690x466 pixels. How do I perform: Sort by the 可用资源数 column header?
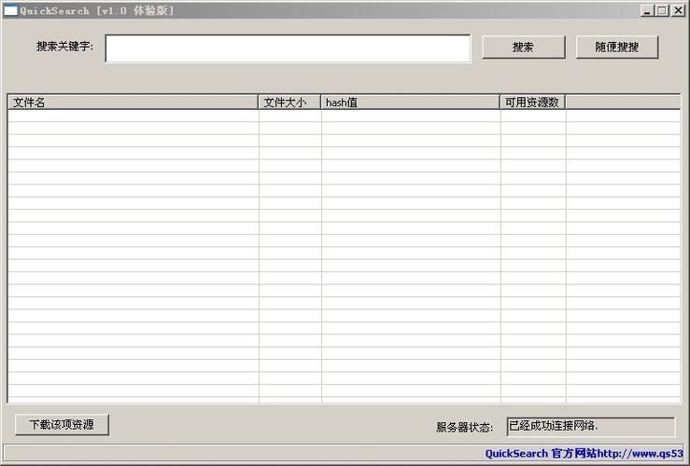tap(532, 103)
